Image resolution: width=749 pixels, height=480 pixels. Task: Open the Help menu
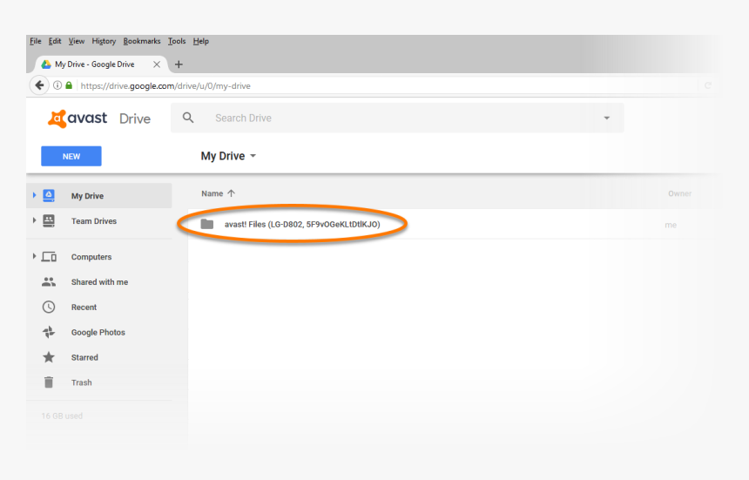point(200,41)
